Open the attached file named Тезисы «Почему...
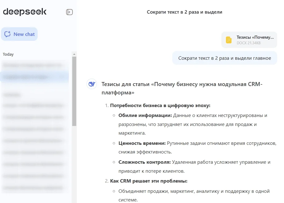Viewport: 284px width, 203px height. 255,37
